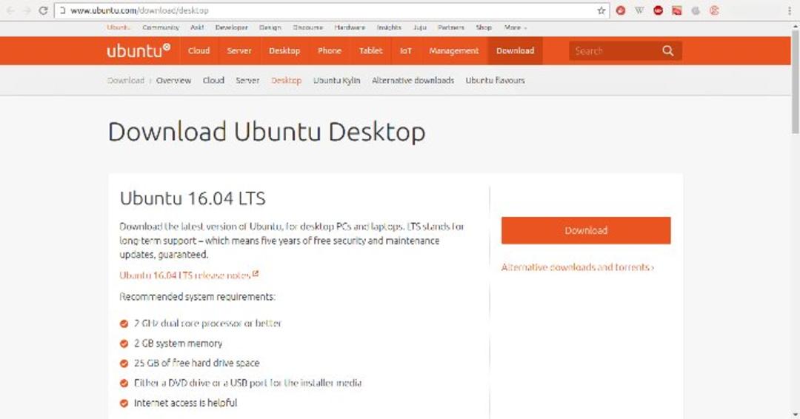This screenshot has height=419, width=800.
Task: Select the Ubuntu Kylin sub-tab
Action: [337, 81]
